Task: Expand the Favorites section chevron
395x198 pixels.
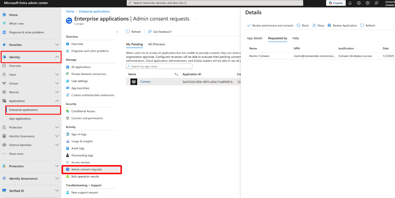Action: [57, 45]
